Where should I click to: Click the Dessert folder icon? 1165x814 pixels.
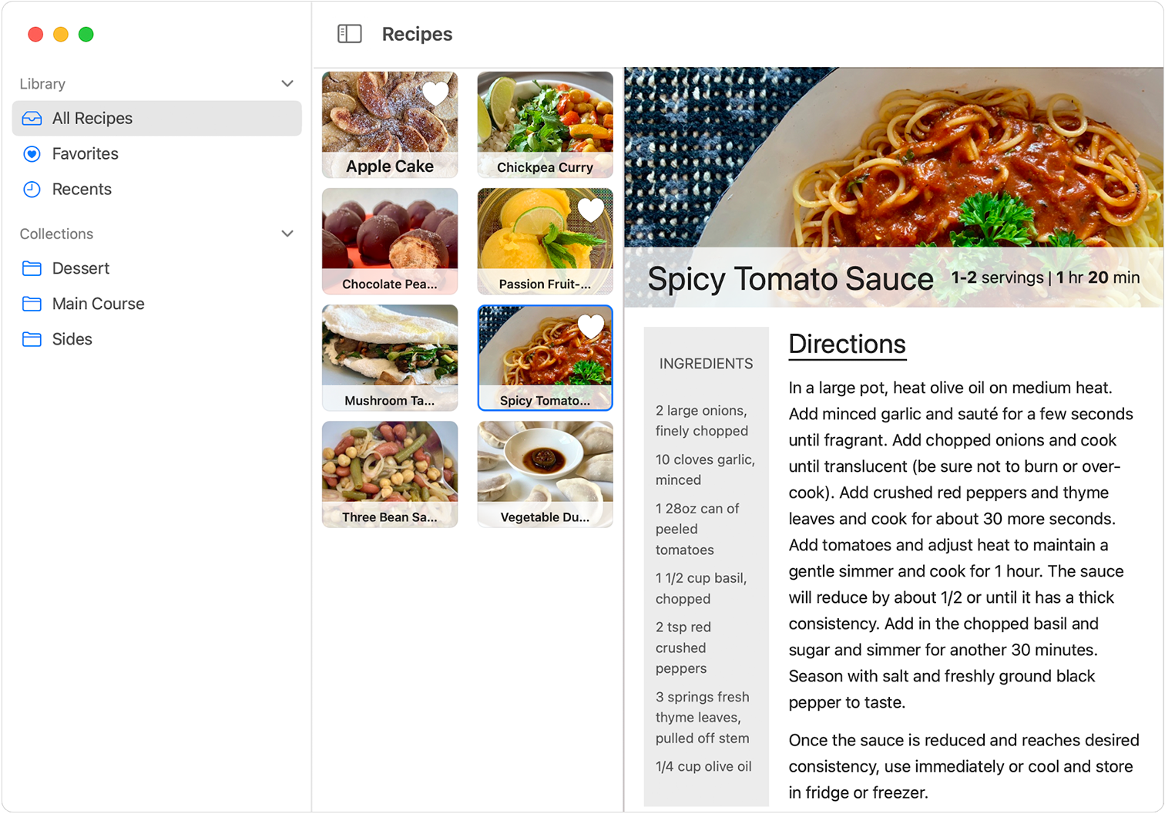click(31, 267)
